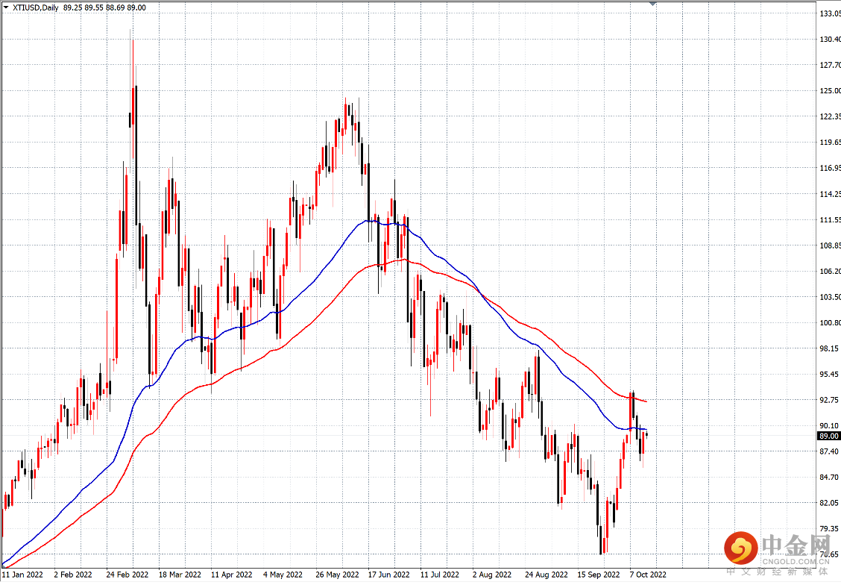Viewport: 841px width, 585px height.
Task: Click the 95.45 price scale label
Action: (831, 374)
